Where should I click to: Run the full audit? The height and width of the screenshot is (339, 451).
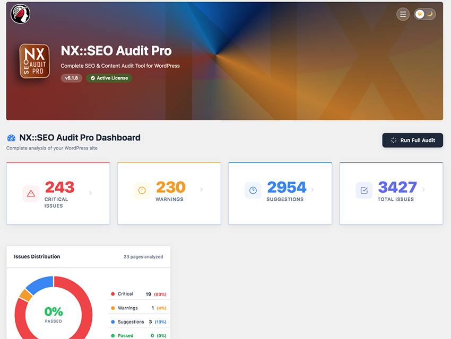[x=412, y=140]
